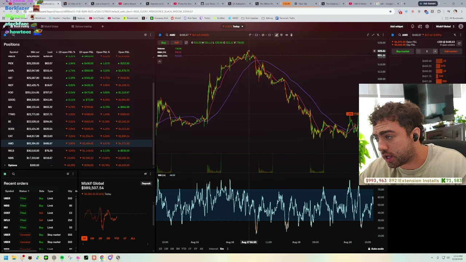Open Mizkif Global account dropdown
466x262 pixels.
click(x=445, y=27)
